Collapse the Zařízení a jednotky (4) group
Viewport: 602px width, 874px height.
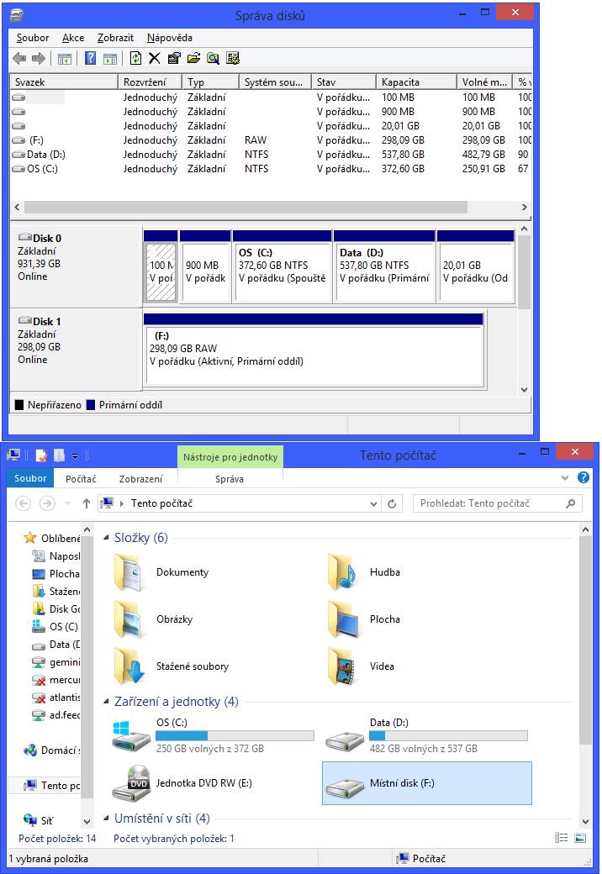(x=106, y=702)
